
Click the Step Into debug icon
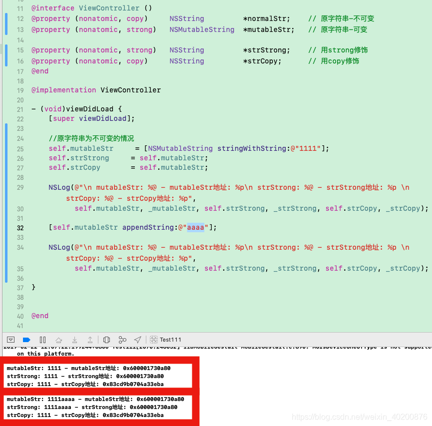74,340
